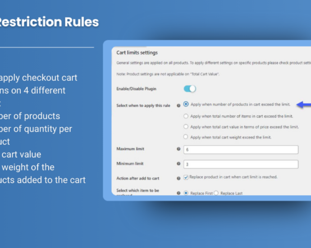
Task: Choose 'total cart weight exceed the limit' option
Action: tap(186, 137)
